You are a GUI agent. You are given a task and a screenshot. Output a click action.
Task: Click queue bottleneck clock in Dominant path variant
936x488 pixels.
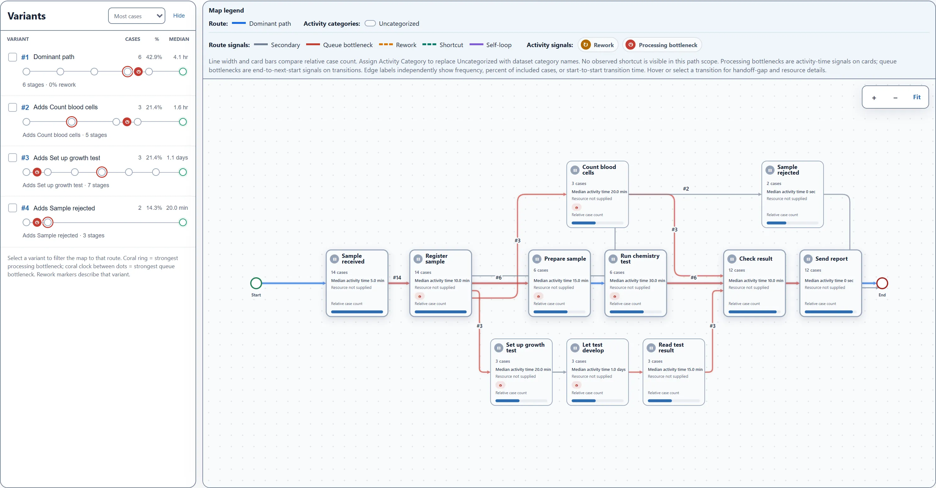[x=138, y=72]
